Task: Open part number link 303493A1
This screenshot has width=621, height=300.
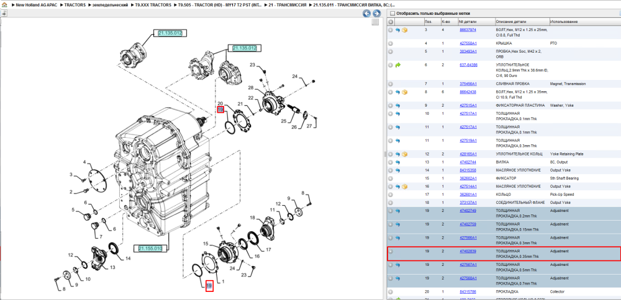Action: click(x=468, y=51)
